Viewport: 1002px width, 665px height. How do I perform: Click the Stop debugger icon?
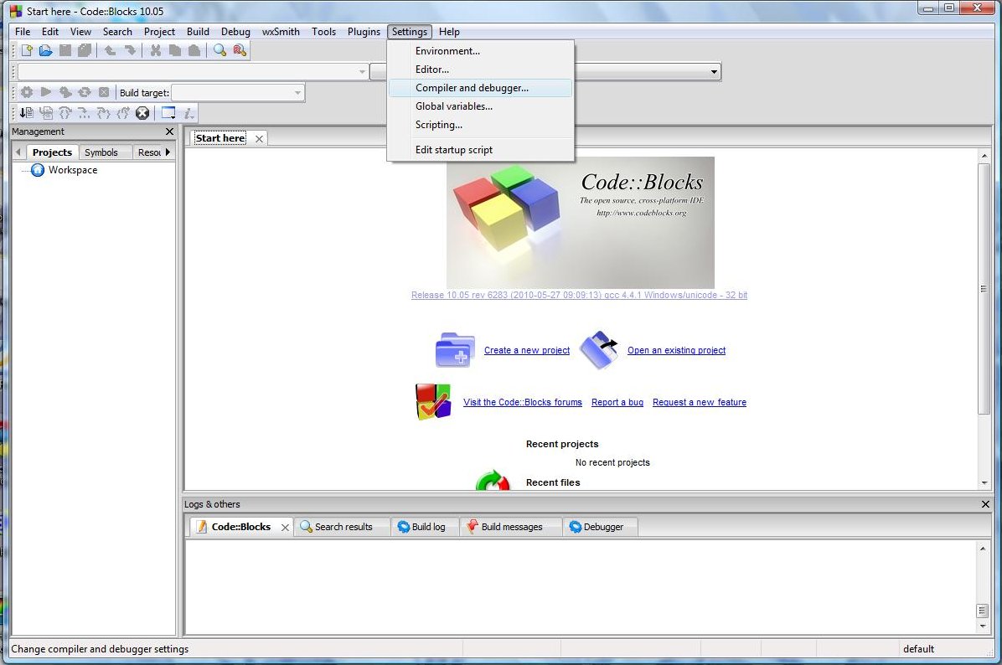click(142, 113)
